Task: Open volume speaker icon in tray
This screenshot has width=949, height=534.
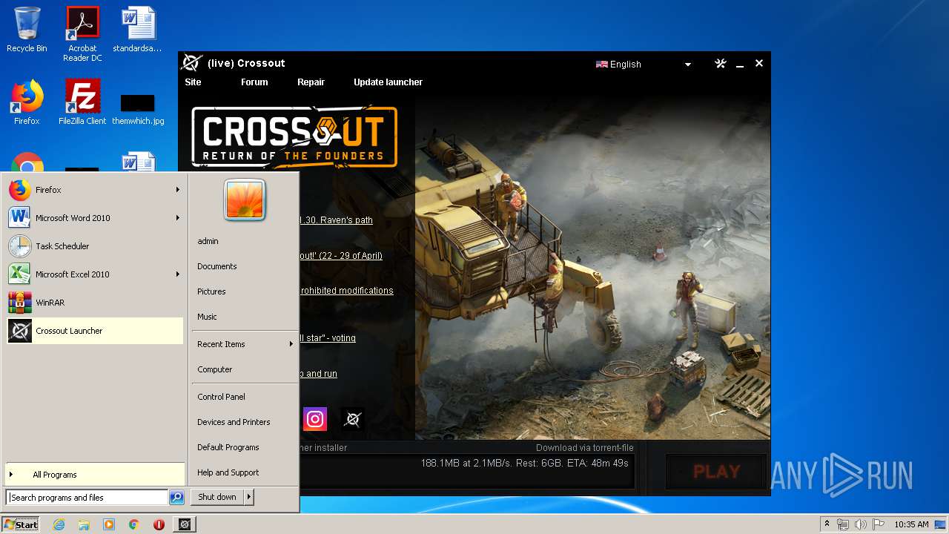Action: (x=860, y=524)
